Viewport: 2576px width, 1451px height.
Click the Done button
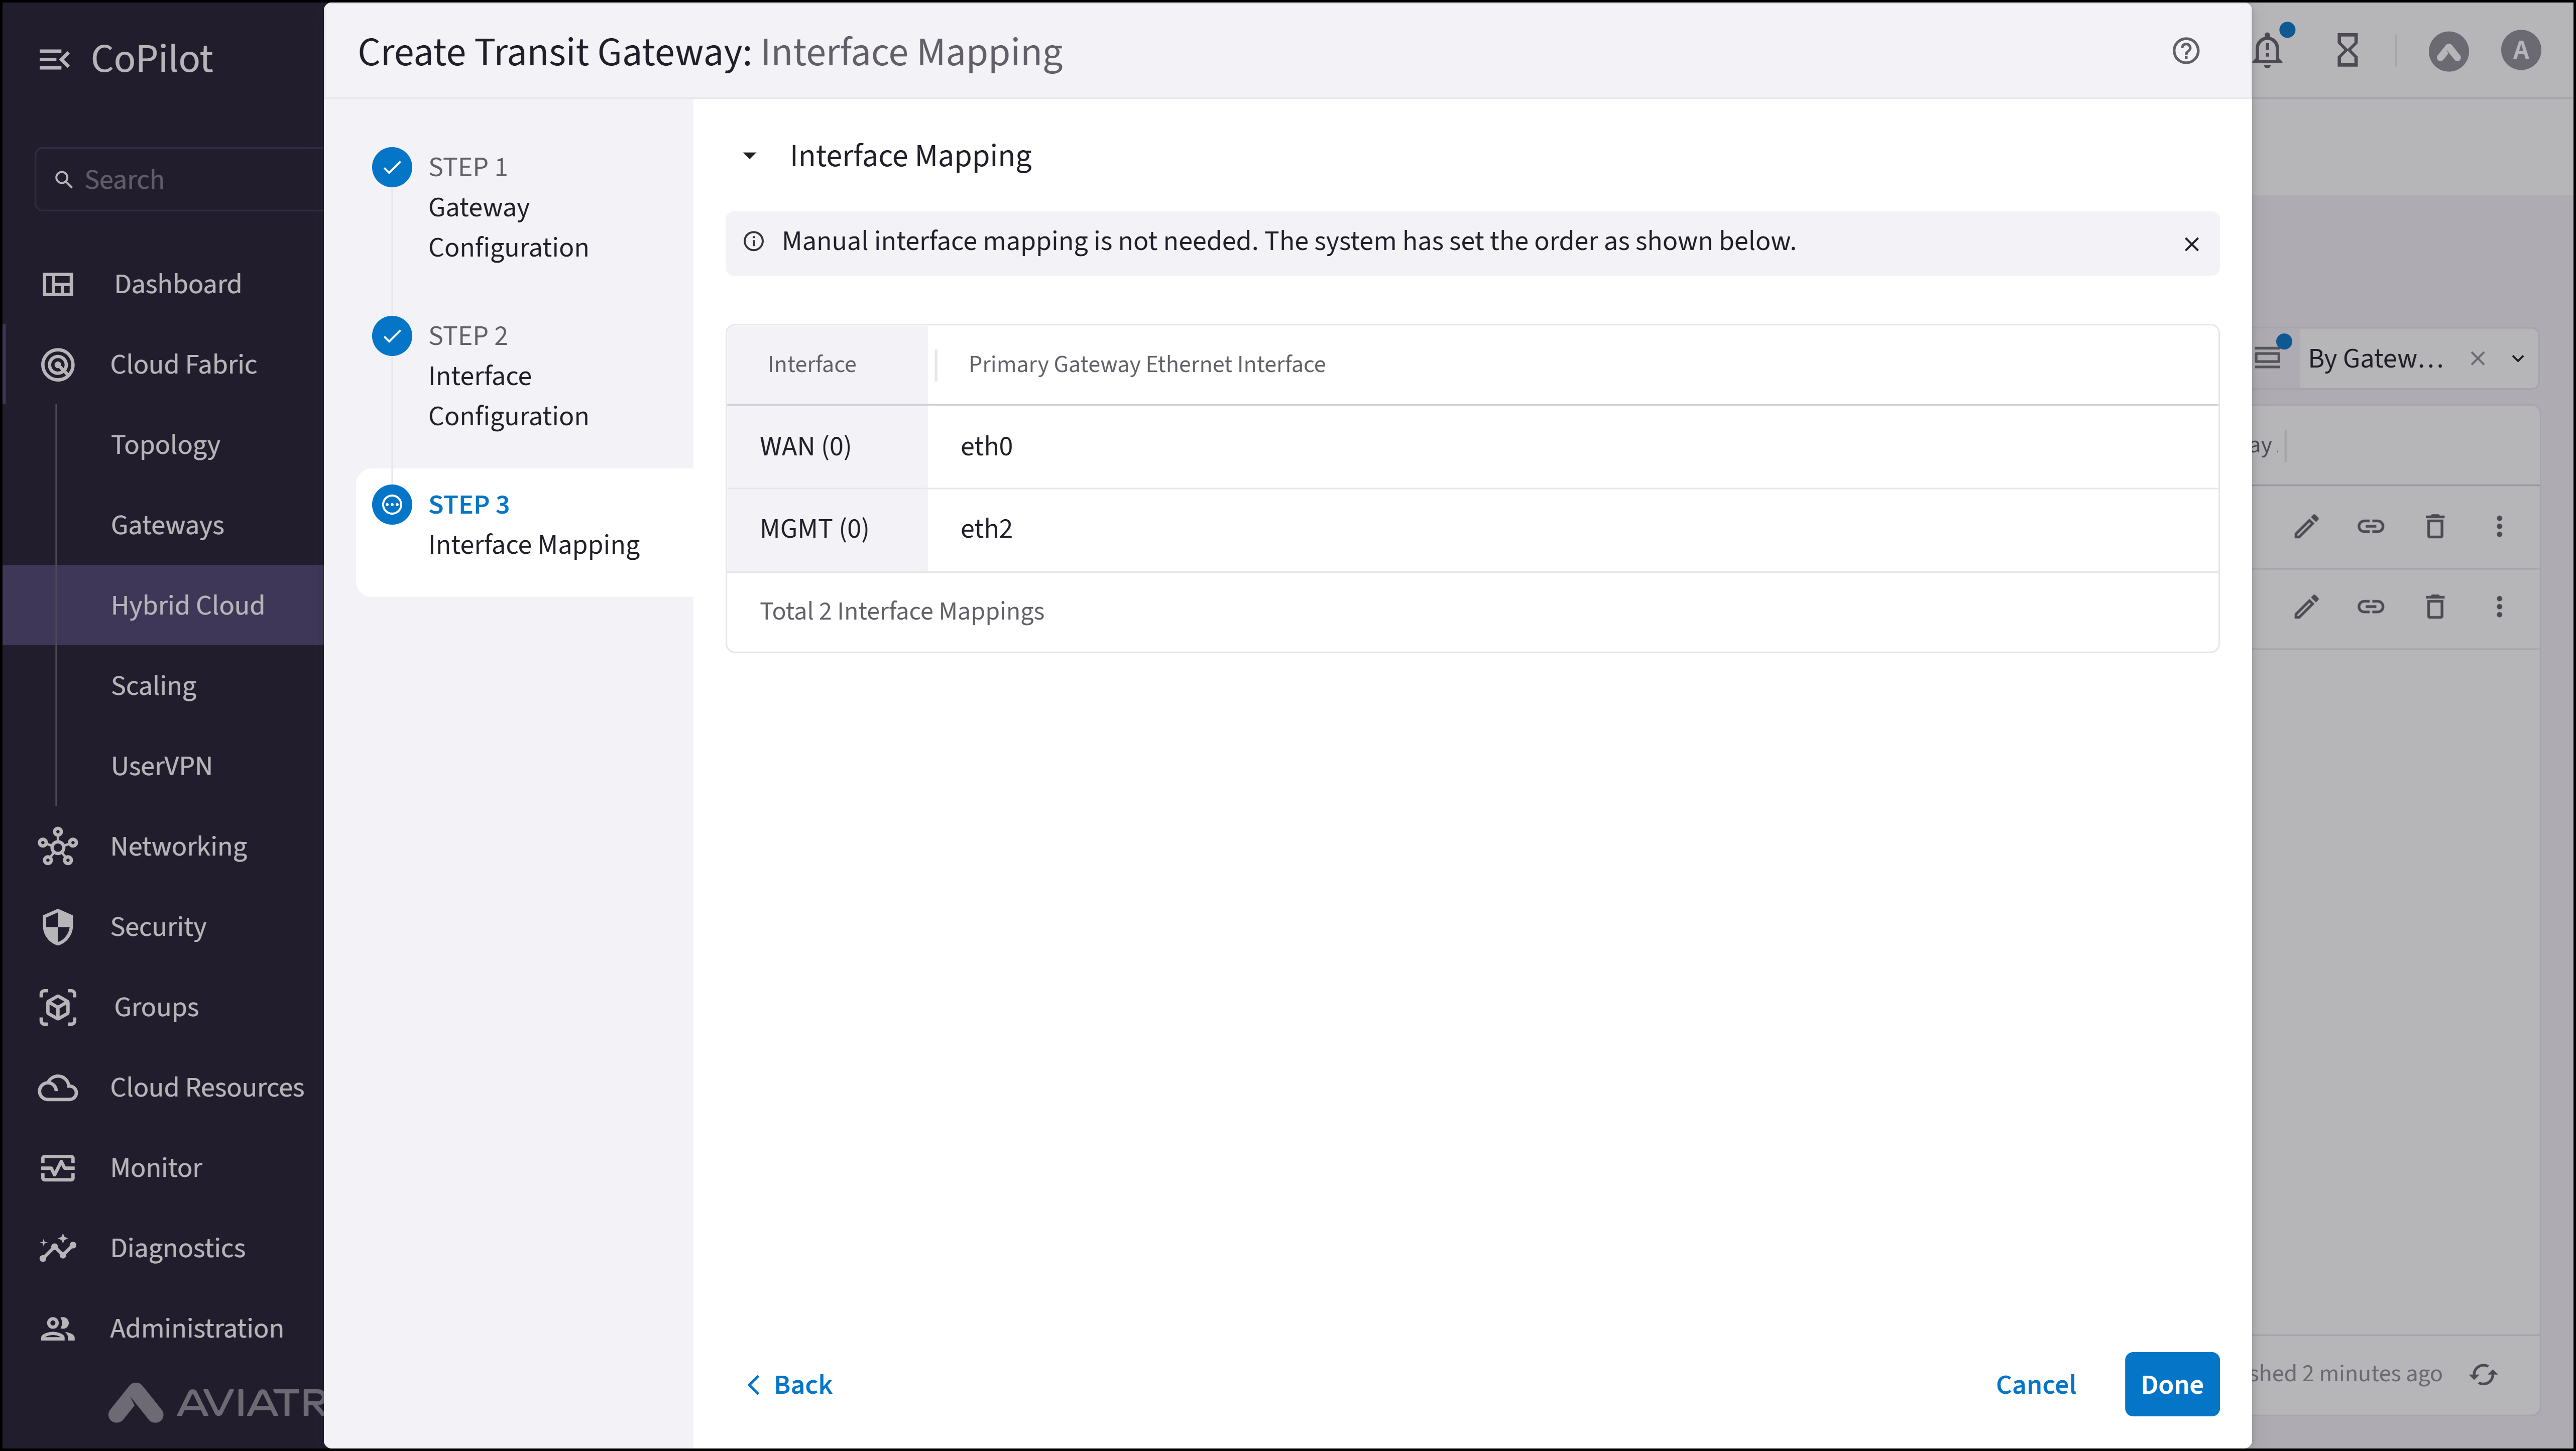click(2171, 1384)
